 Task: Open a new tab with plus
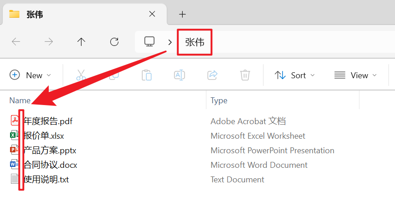pyautogui.click(x=182, y=15)
